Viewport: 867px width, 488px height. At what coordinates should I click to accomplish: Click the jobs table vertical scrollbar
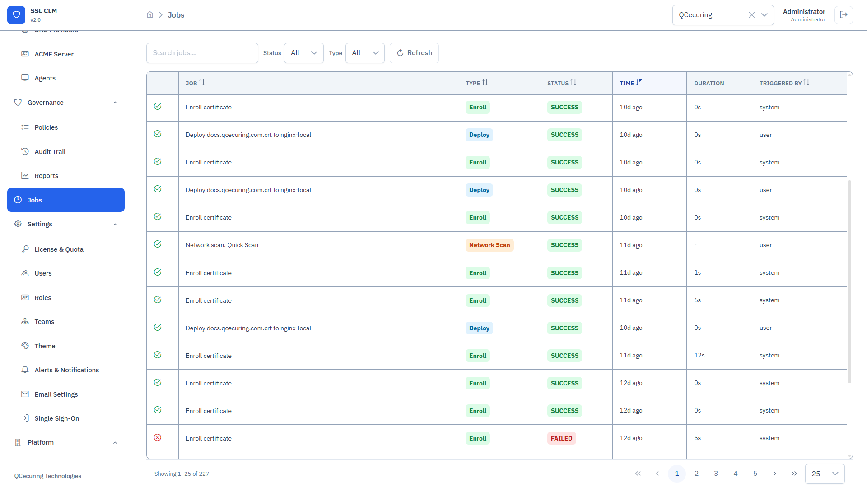pos(849,282)
